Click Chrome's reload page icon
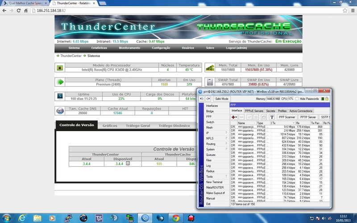357x223 pixels. point(19,10)
